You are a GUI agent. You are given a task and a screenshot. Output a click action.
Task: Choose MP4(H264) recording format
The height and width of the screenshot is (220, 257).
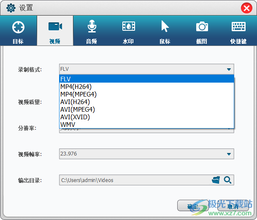(x=146, y=86)
